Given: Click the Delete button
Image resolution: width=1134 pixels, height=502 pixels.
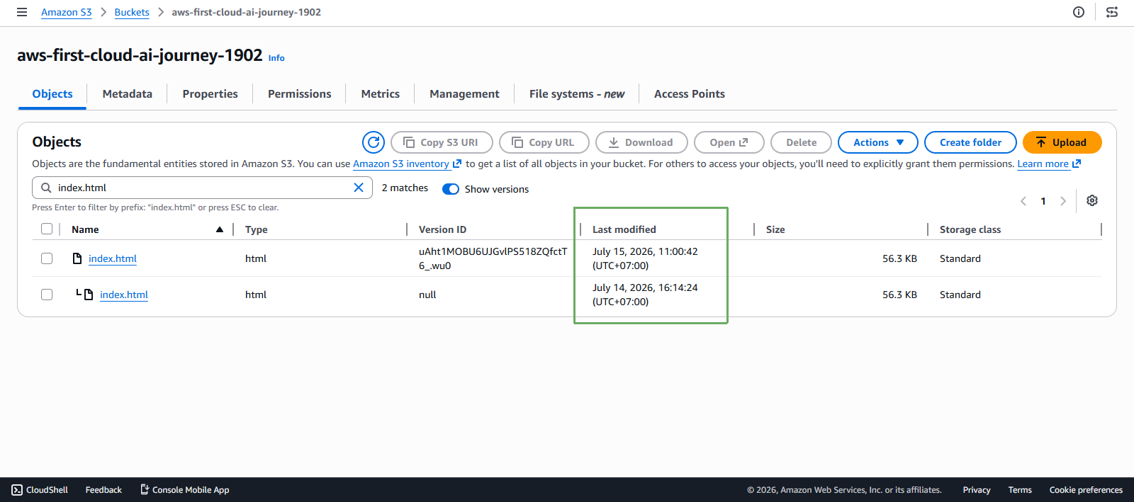Looking at the screenshot, I should tap(801, 142).
